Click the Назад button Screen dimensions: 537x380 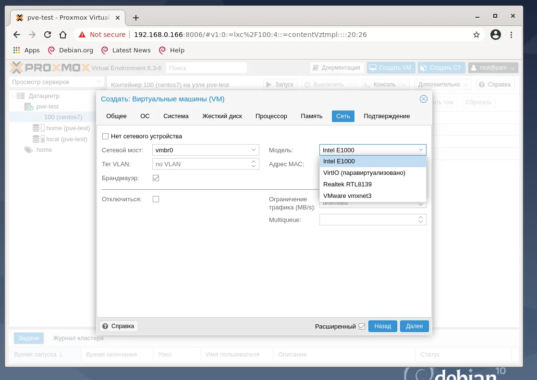point(382,326)
